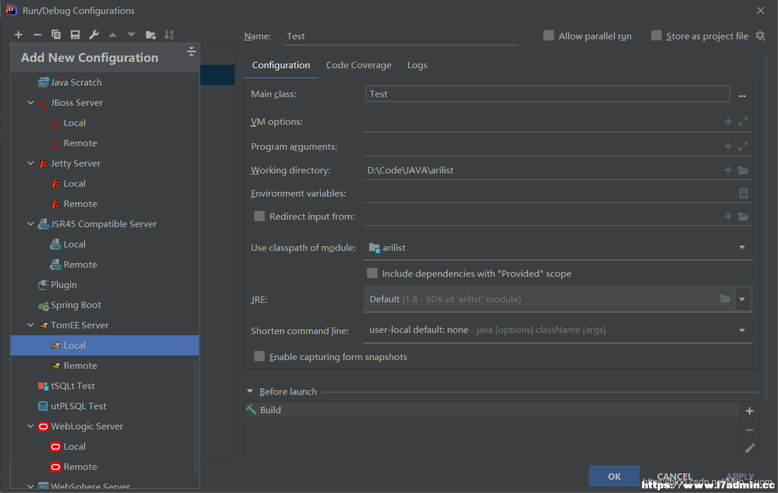778x493 pixels.
Task: Expand the VM options field editor
Action: (743, 121)
